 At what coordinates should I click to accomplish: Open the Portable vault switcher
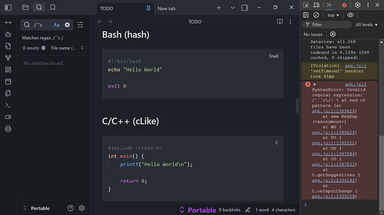click(x=36, y=208)
